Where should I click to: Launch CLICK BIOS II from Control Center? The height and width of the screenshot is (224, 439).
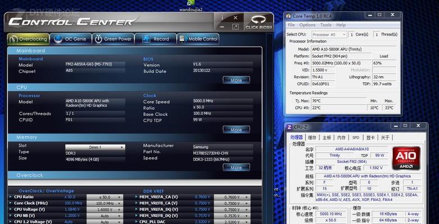coord(259,22)
